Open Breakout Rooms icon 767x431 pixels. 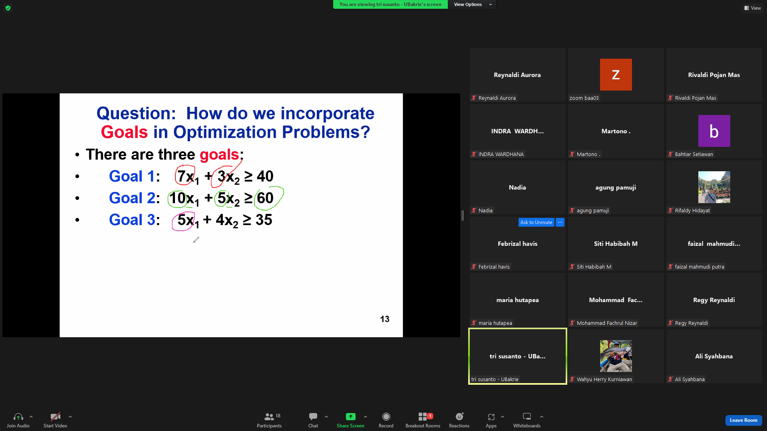click(423, 417)
